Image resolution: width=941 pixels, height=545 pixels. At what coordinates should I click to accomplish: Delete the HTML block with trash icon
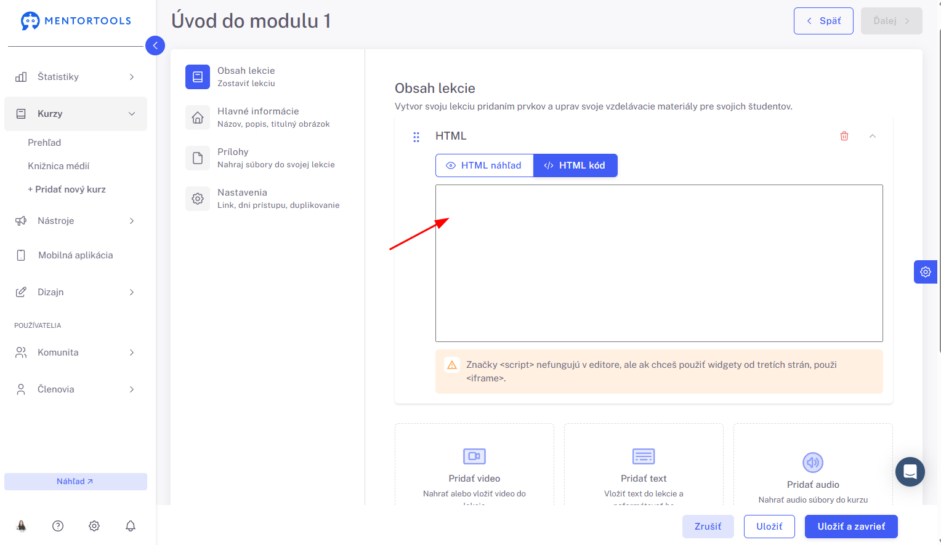844,136
